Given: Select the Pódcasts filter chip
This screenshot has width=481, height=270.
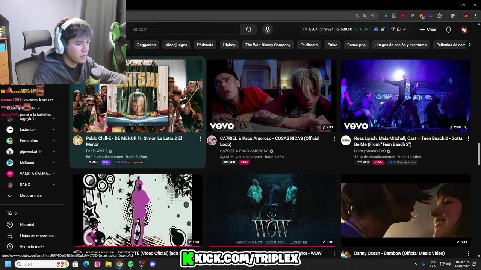Looking at the screenshot, I should tap(205, 45).
